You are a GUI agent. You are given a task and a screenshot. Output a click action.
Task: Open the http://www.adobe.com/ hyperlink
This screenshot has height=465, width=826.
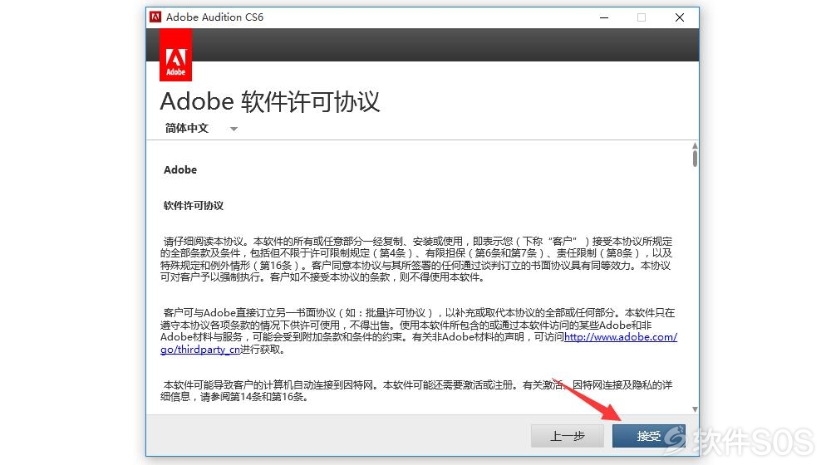coord(621,337)
